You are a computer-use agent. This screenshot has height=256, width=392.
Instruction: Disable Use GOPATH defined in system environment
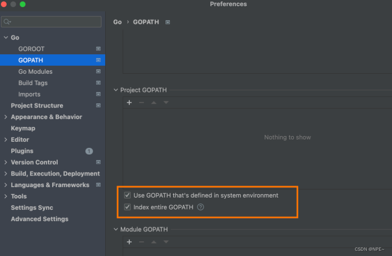[127, 195]
